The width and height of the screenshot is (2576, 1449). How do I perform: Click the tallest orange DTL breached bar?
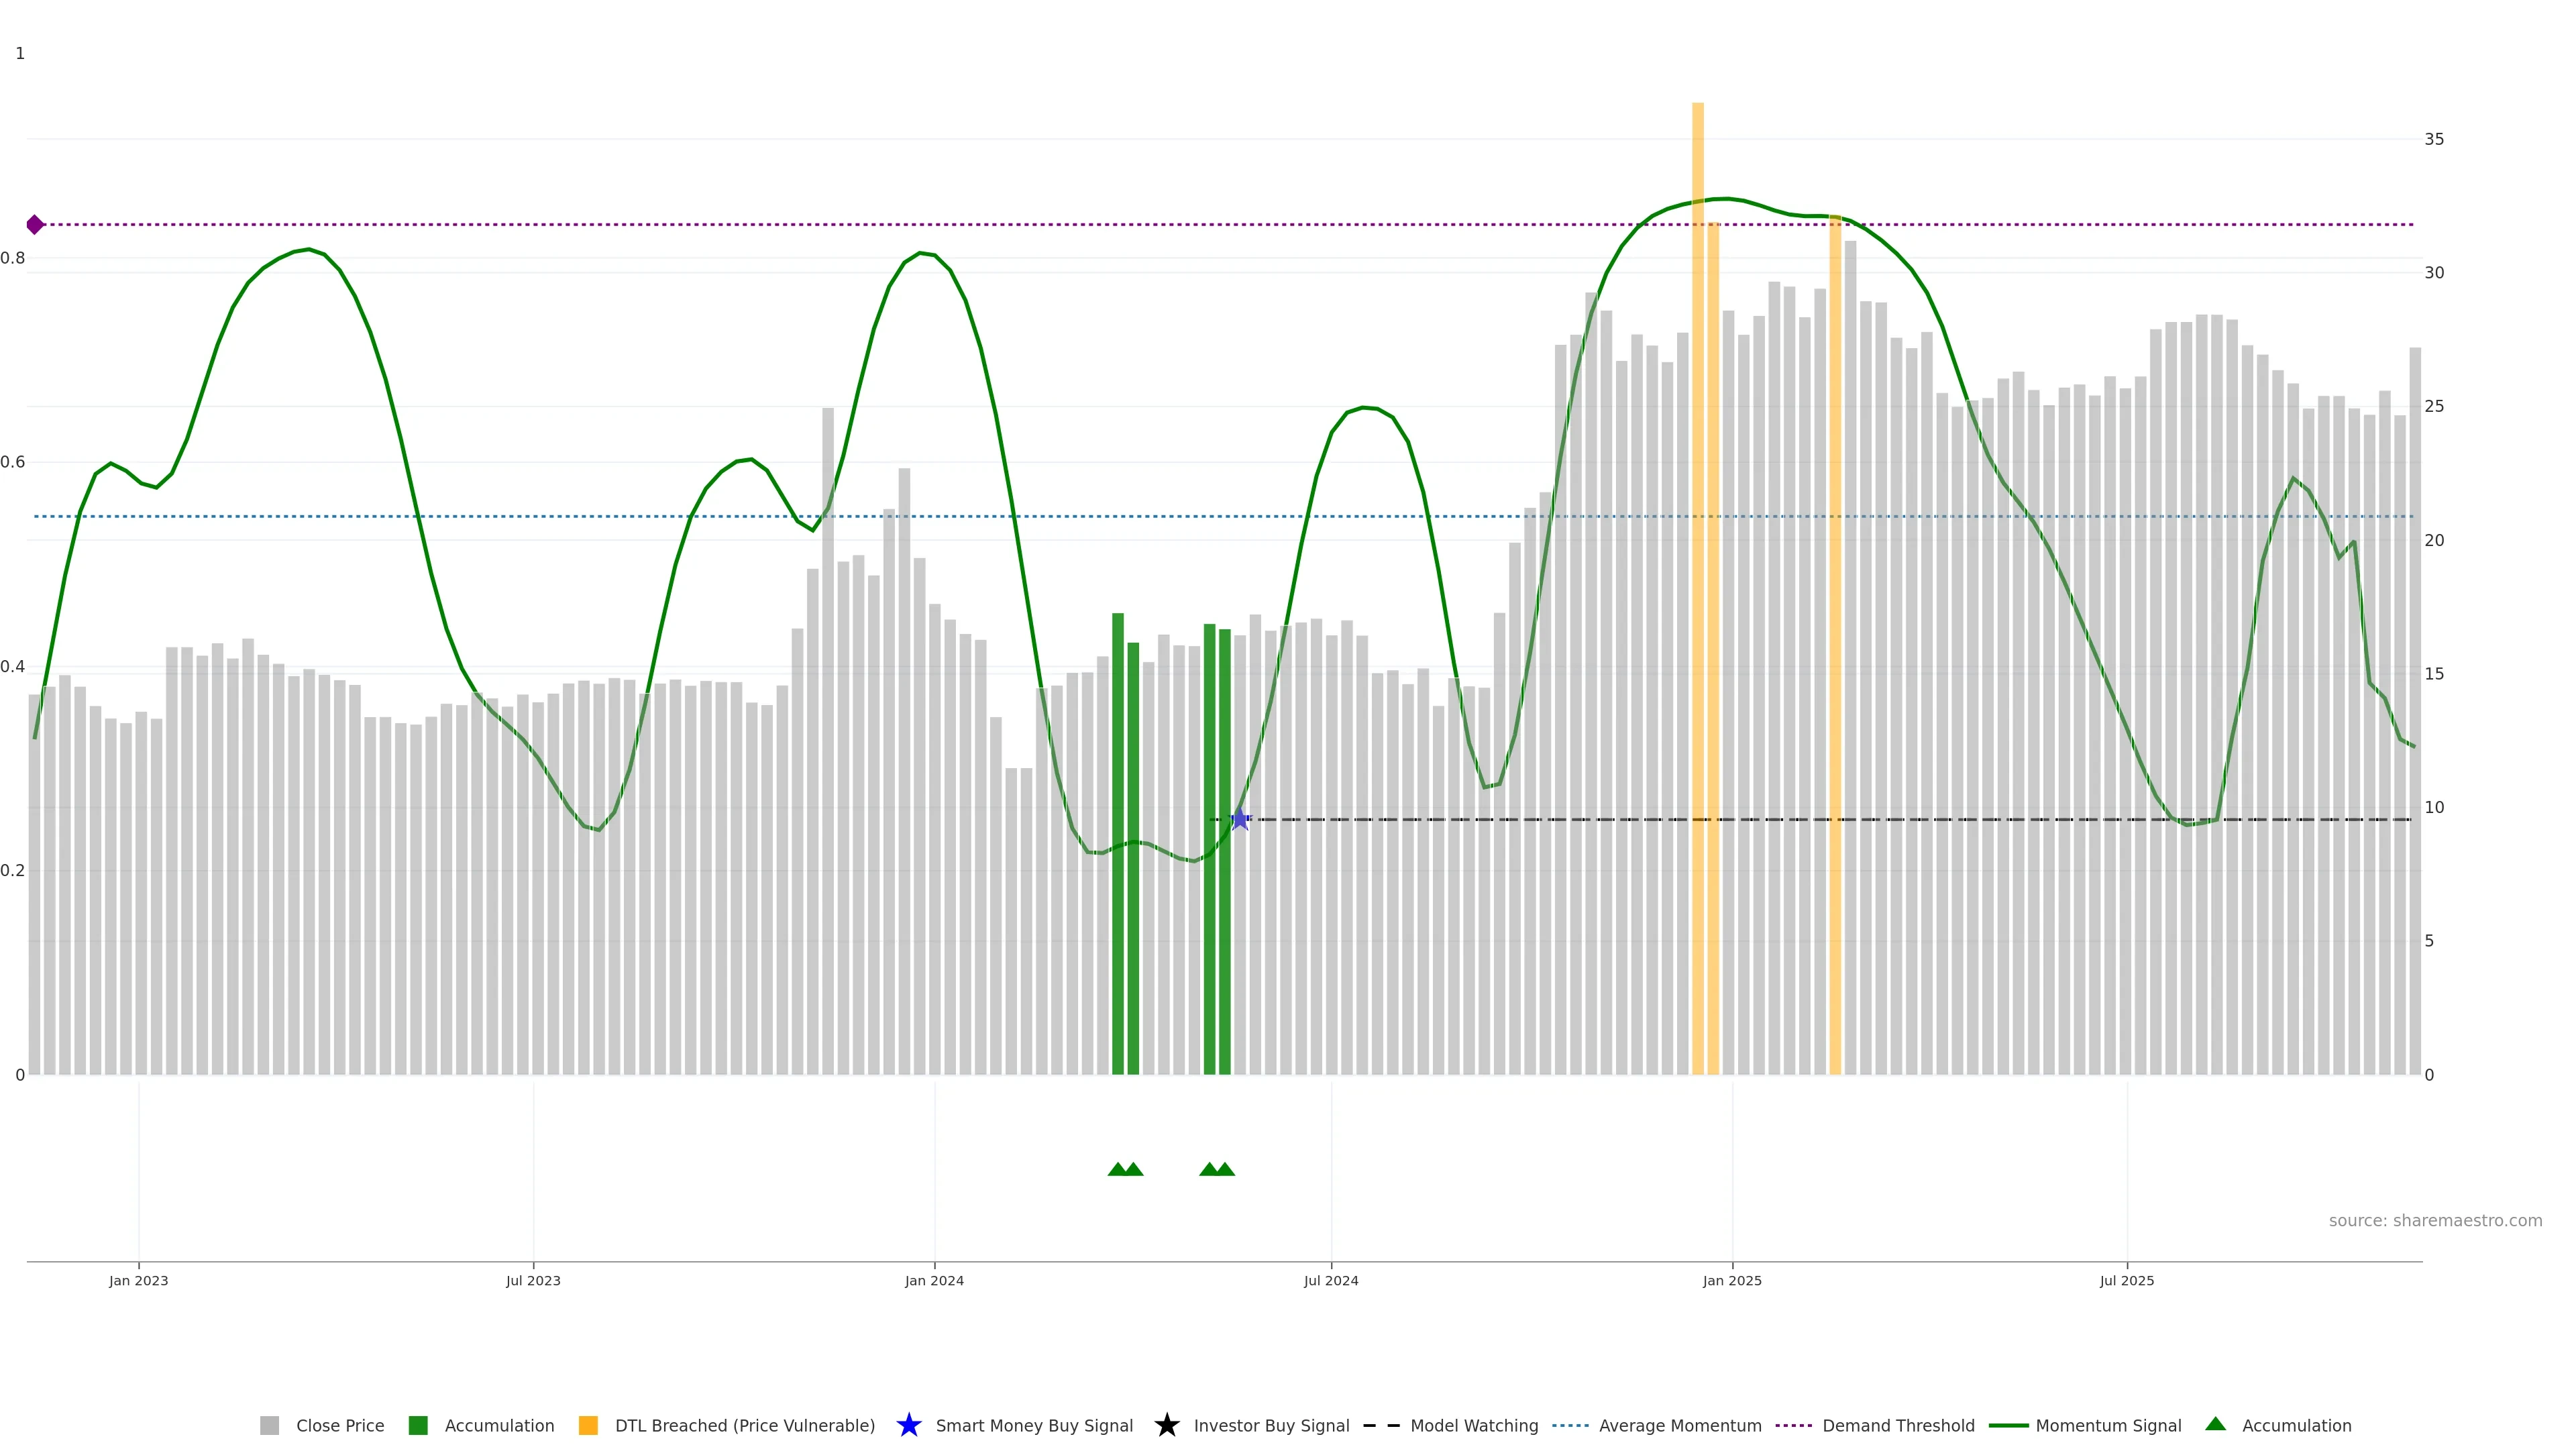click(1697, 600)
